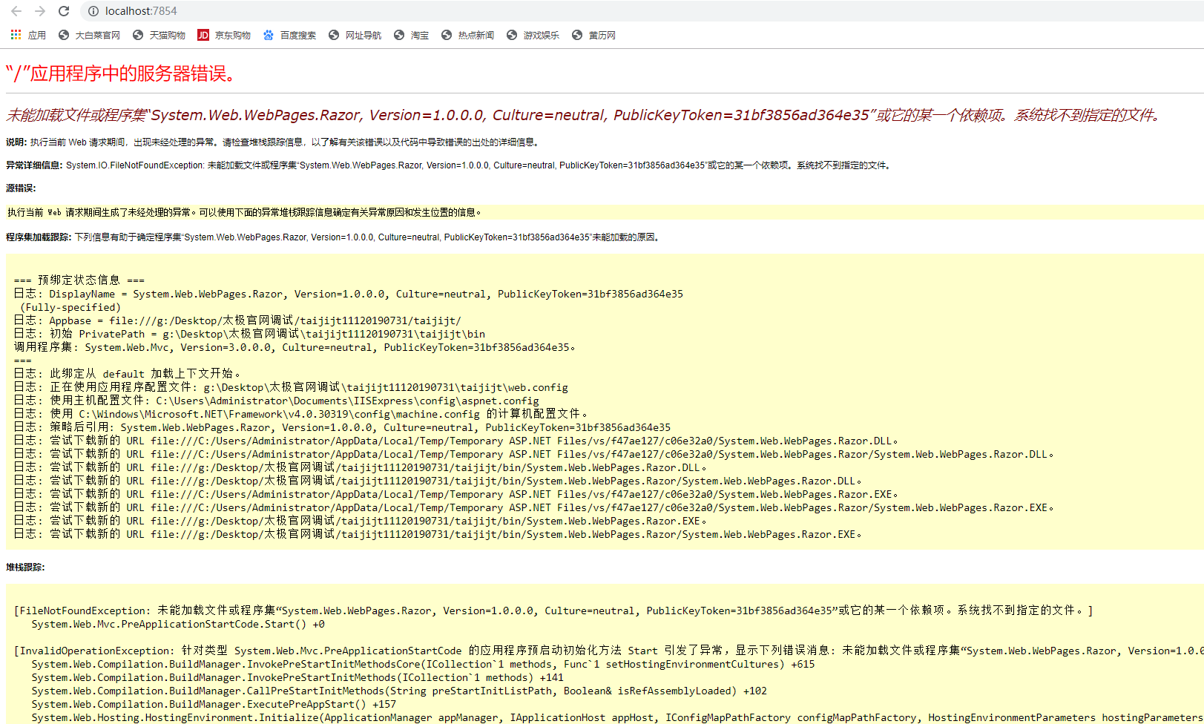Click the 程序集加载跟踪: line
Image resolution: width=1204 pixels, height=724 pixels.
coord(333,237)
